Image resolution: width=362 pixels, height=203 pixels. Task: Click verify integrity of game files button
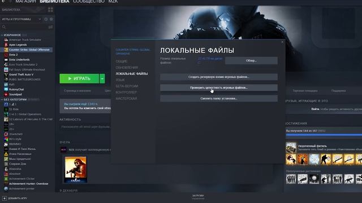click(x=219, y=88)
